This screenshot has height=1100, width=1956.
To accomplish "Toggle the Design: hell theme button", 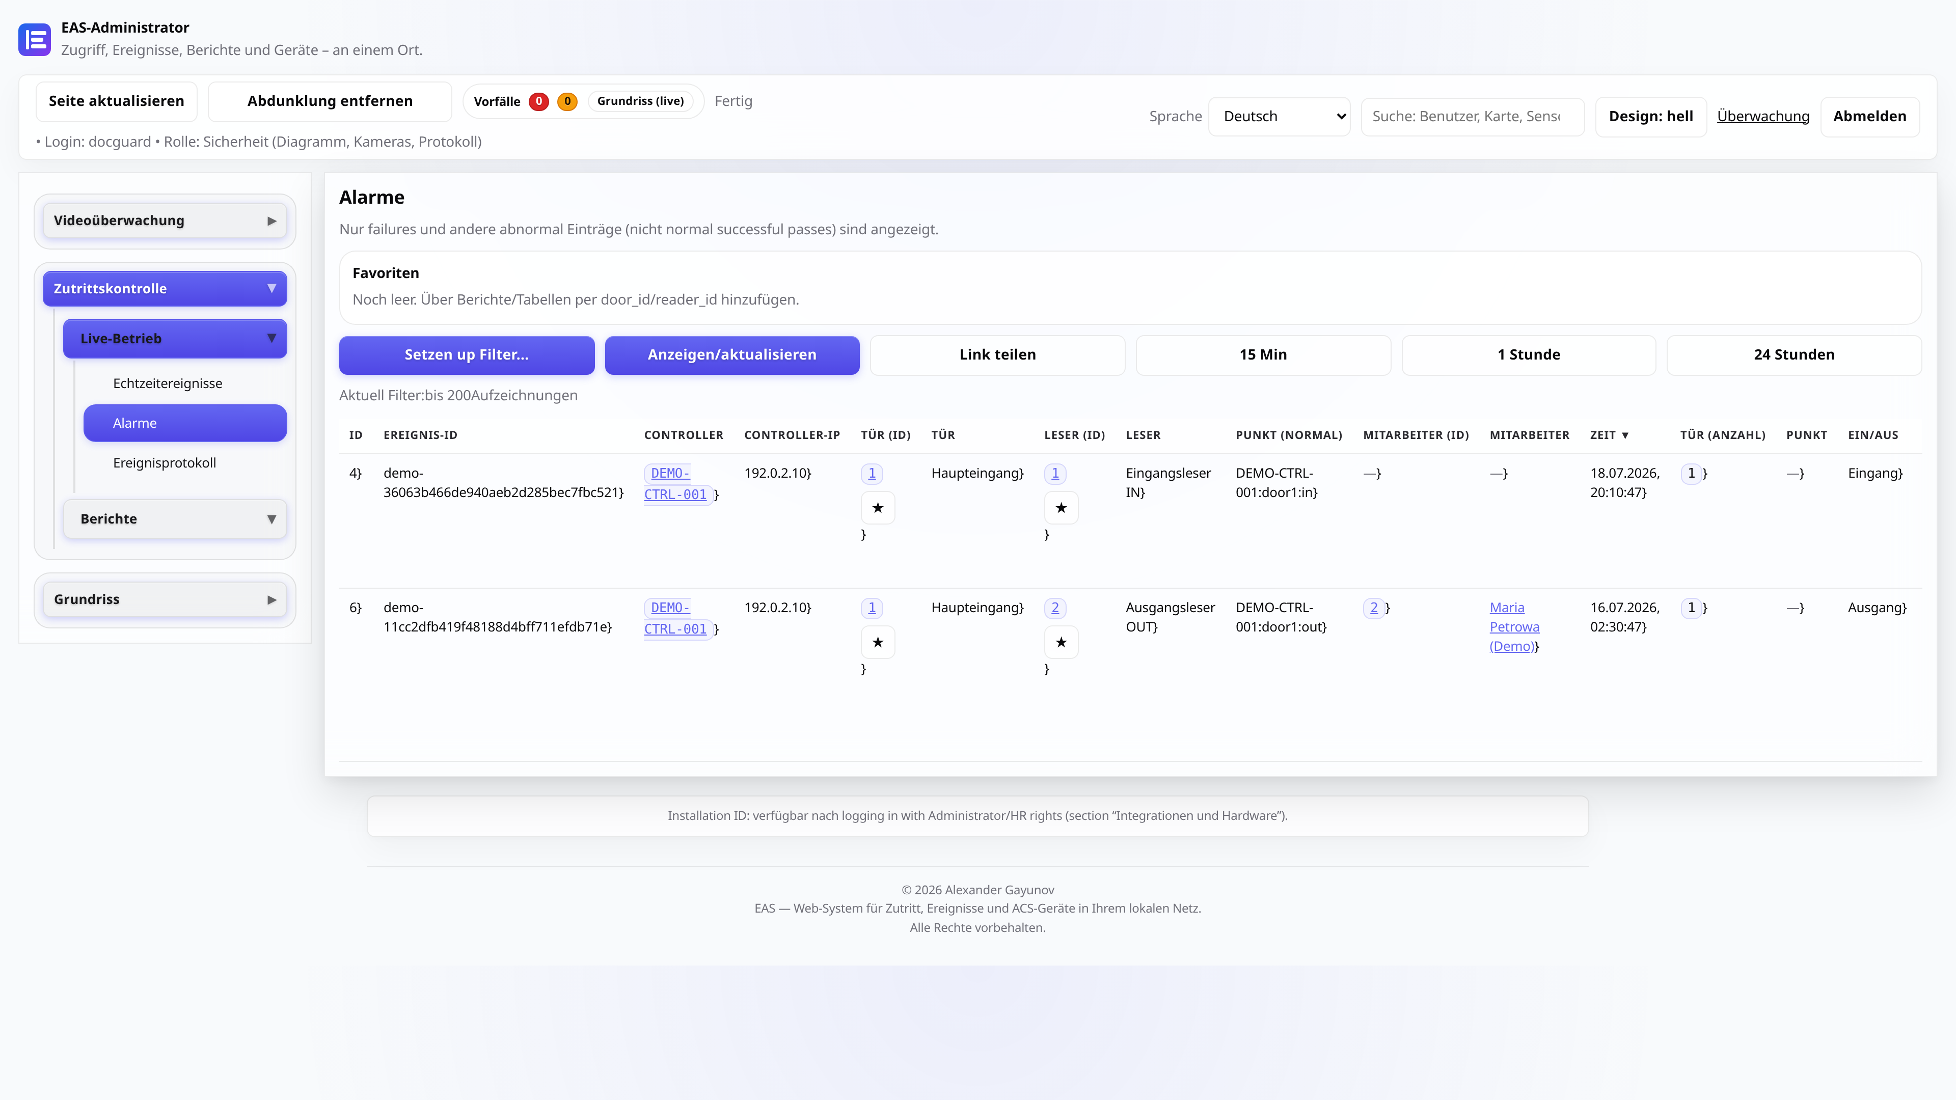I will 1651,116.
